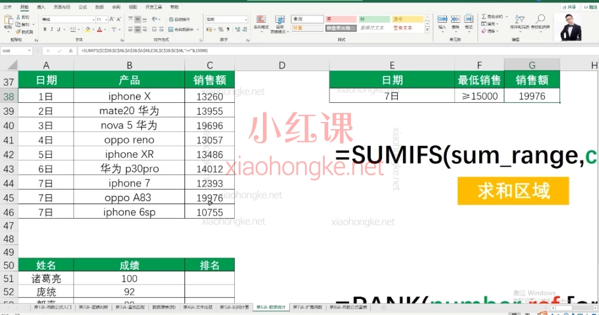Open the Merge and Center dropdown arrow
Screen dimensions: 599x315
198,29
